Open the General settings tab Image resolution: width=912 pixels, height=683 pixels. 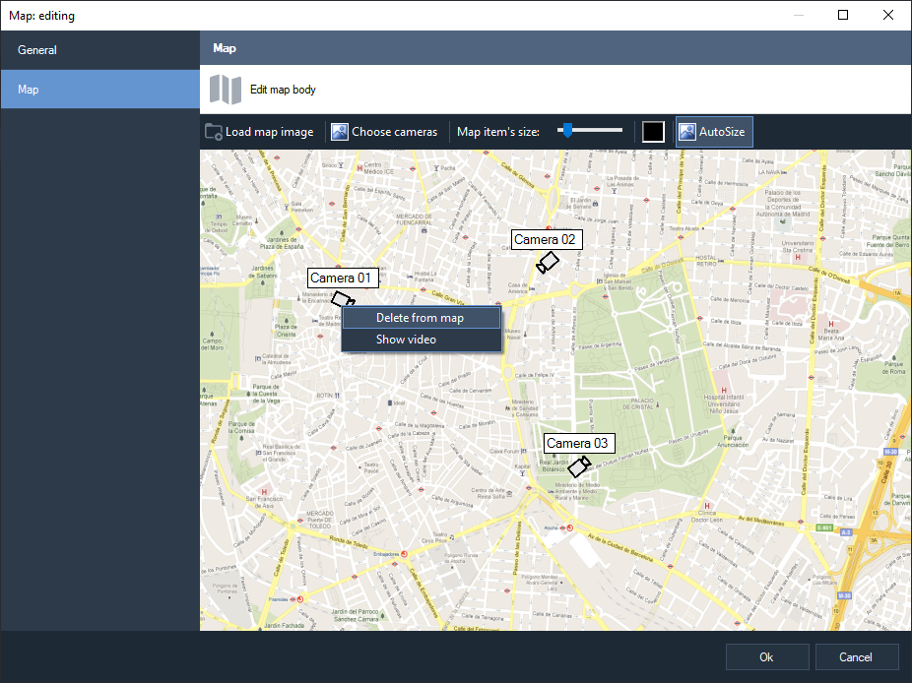point(37,50)
